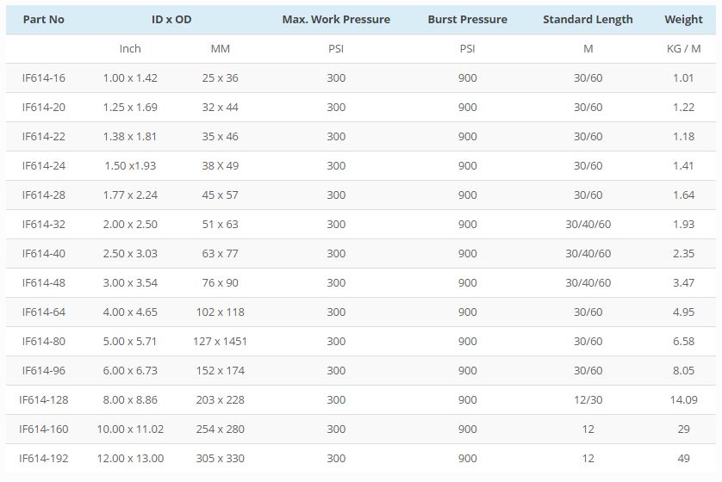
Task: Click the Max. Work Pressure header
Action: pyautogui.click(x=336, y=19)
